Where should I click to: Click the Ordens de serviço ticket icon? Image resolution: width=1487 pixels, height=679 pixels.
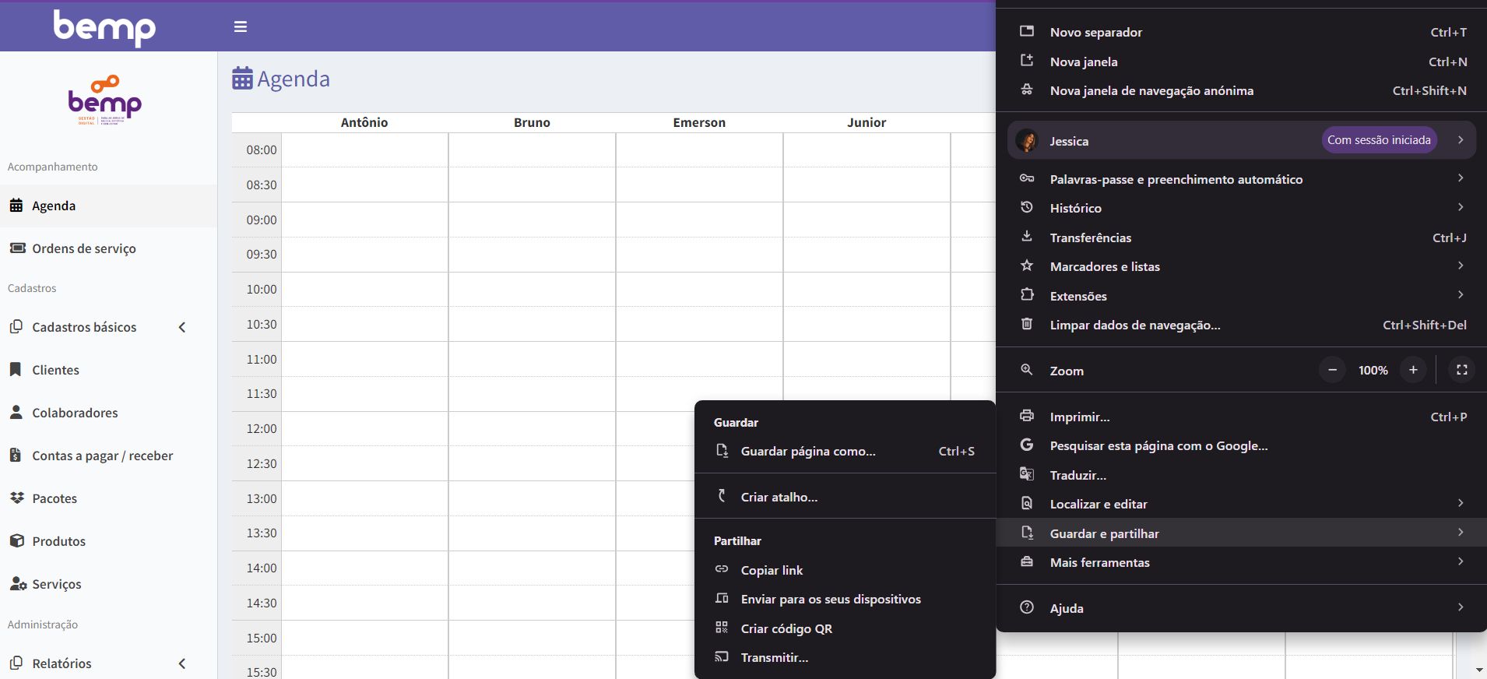click(x=17, y=248)
